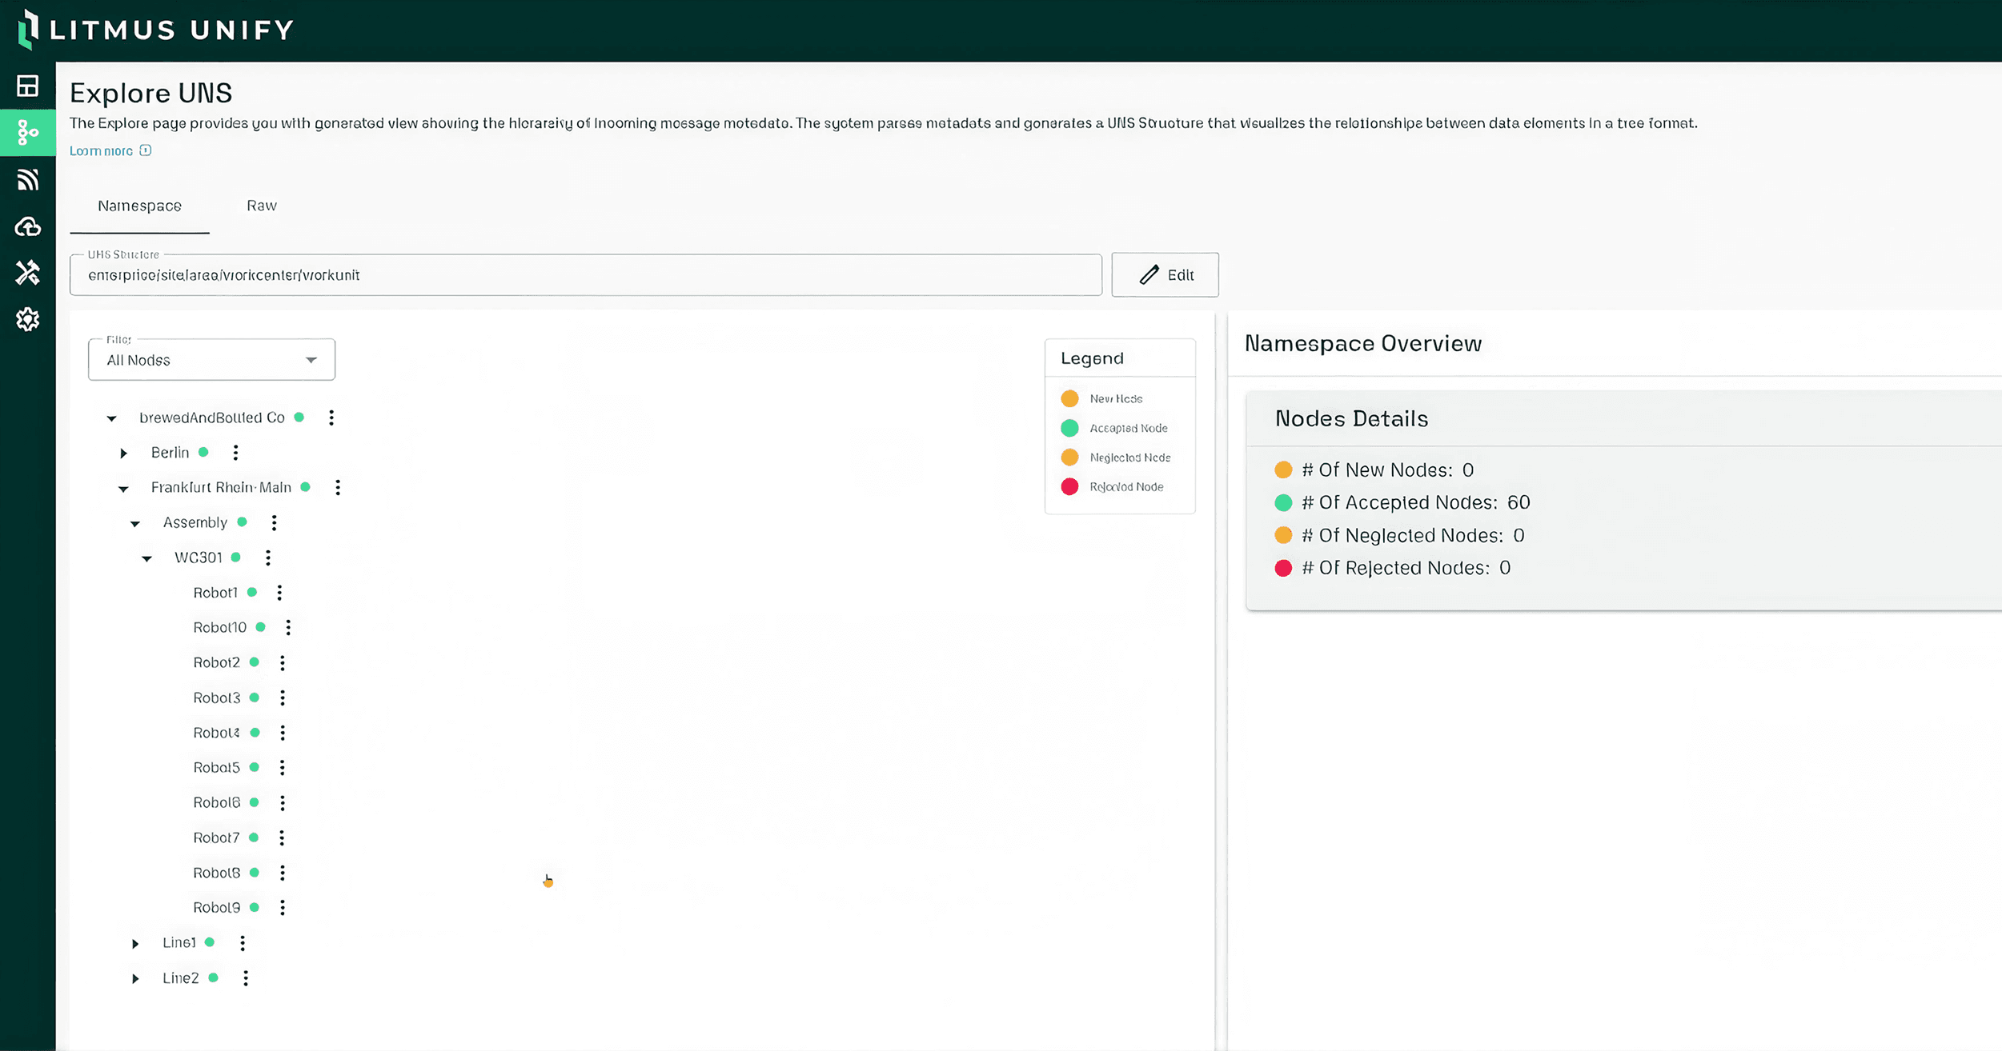The width and height of the screenshot is (2002, 1051).
Task: Open more options for Berlin node
Action: point(235,453)
